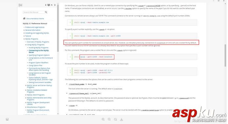
Task: Open Program Option Modifiers
Action: pos(38,63)
